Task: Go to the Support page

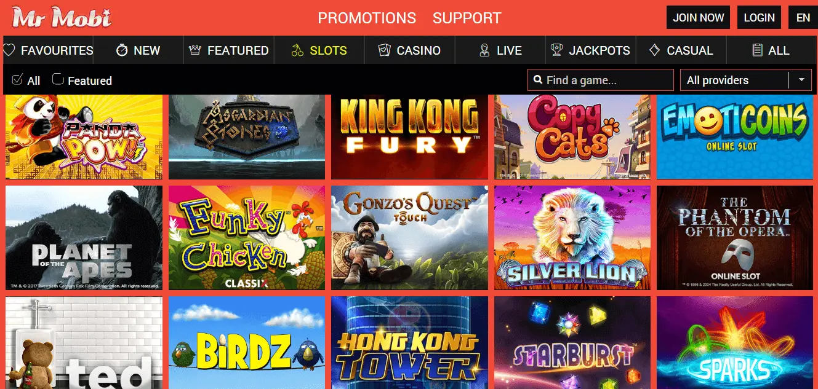Action: pyautogui.click(x=467, y=18)
